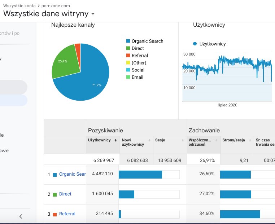Open the Referral channel table row link
The height and width of the screenshot is (224, 275).
(x=67, y=214)
